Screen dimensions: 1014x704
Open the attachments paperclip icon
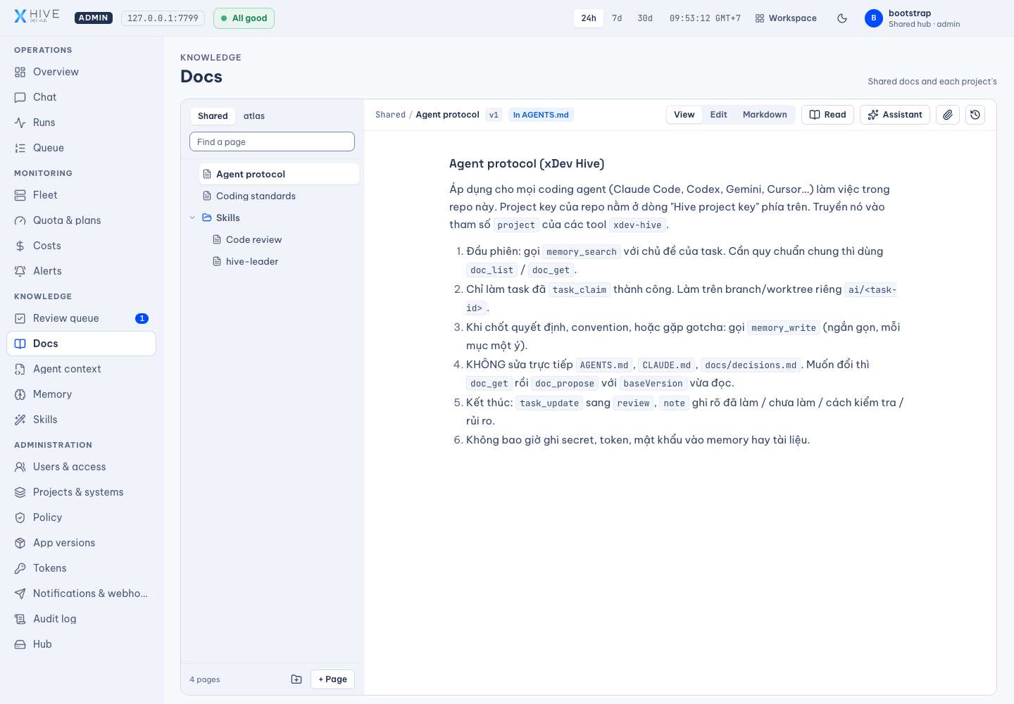coord(948,115)
